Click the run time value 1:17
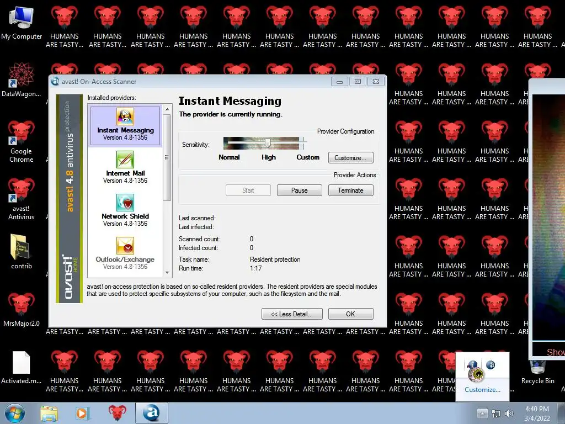 tap(255, 268)
